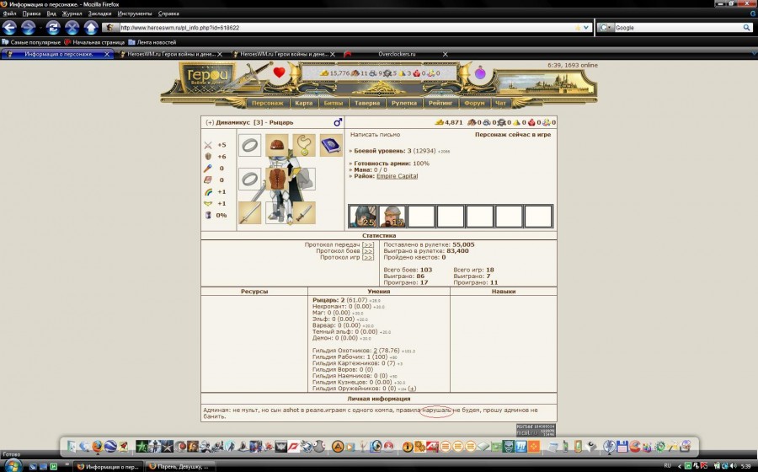Image resolution: width=758 pixels, height=472 pixels.
Task: Expand the Протокол боев [>>] link
Action: point(368,251)
